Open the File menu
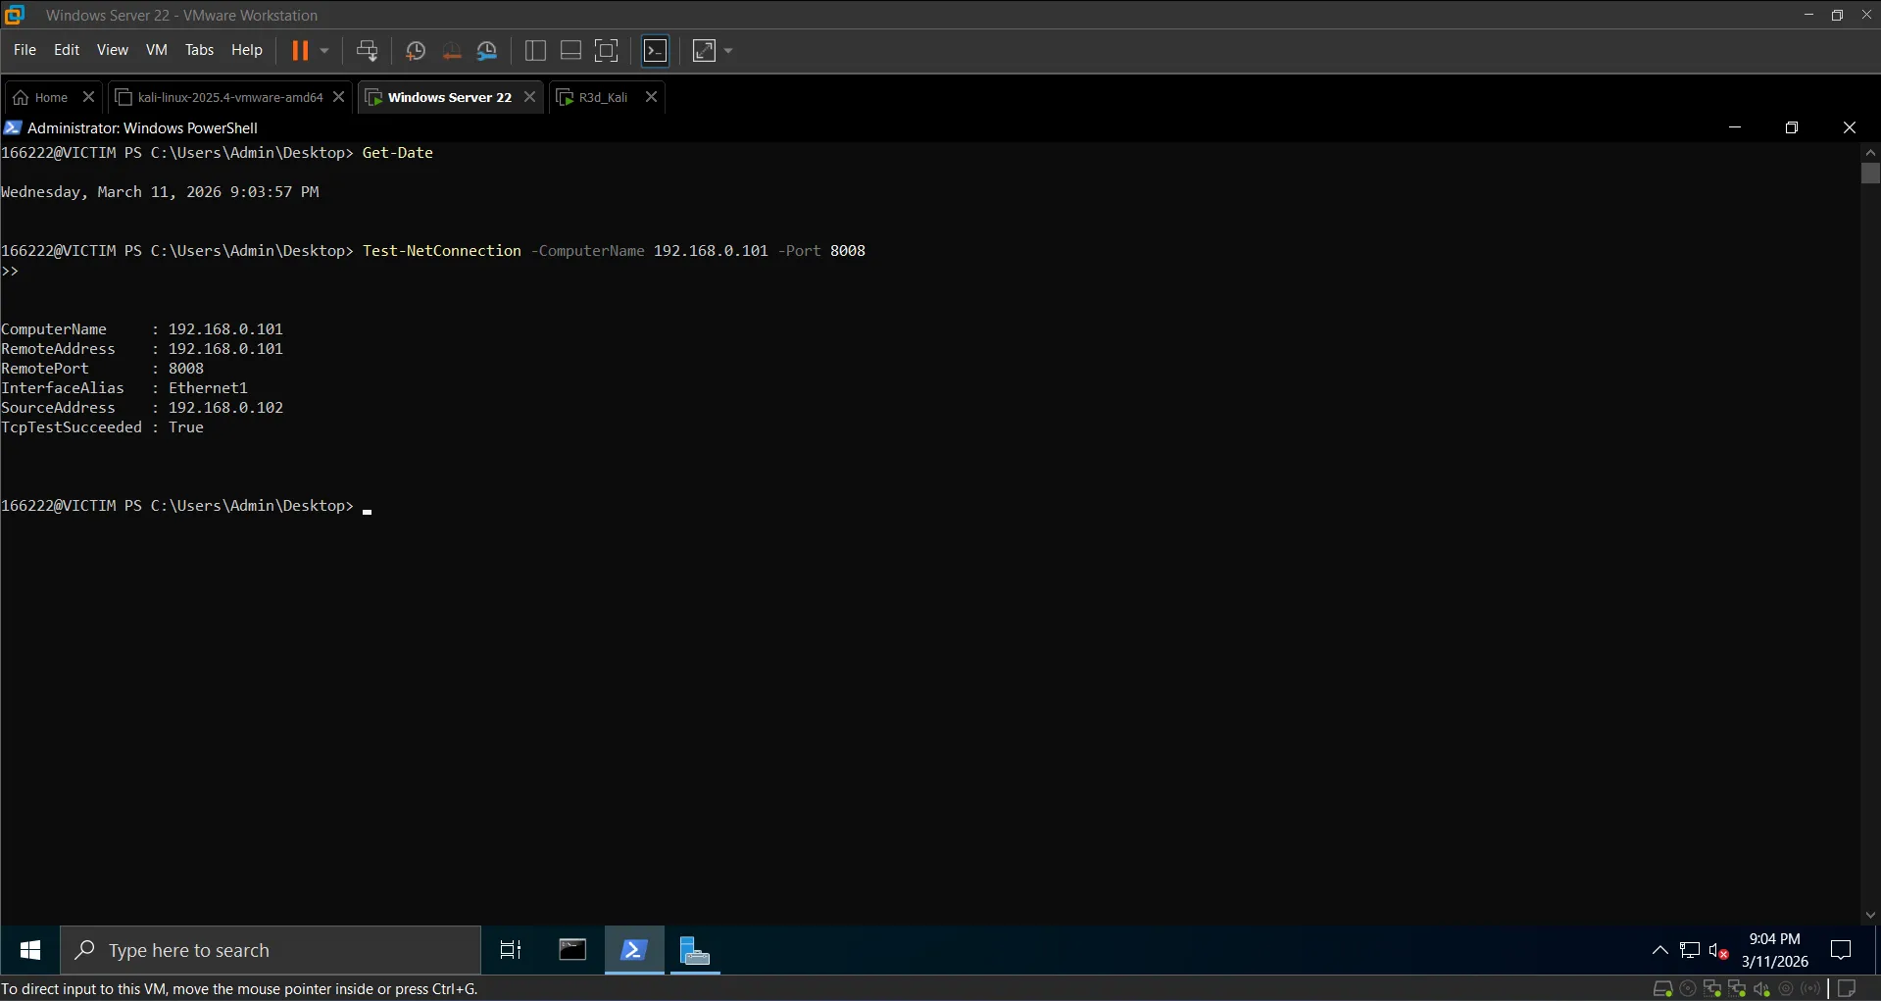1881x1001 pixels. pos(25,50)
